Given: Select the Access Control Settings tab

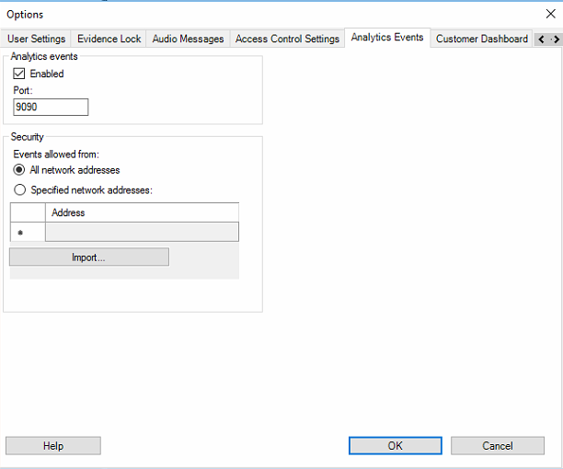Looking at the screenshot, I should coord(287,39).
